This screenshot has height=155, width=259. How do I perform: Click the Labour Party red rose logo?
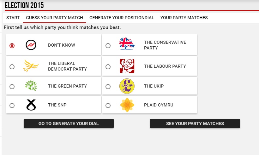(127, 66)
